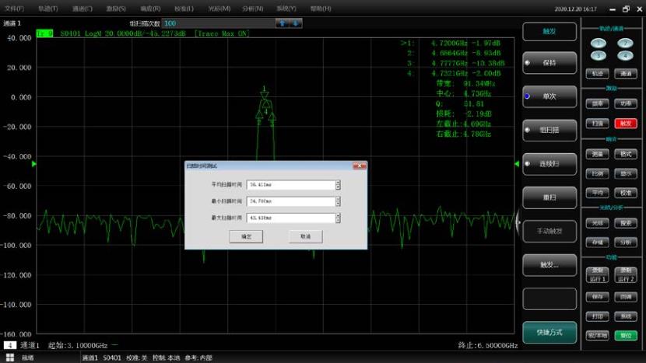
Task: Click 取消 to cancel the dialog
Action: 305,236
